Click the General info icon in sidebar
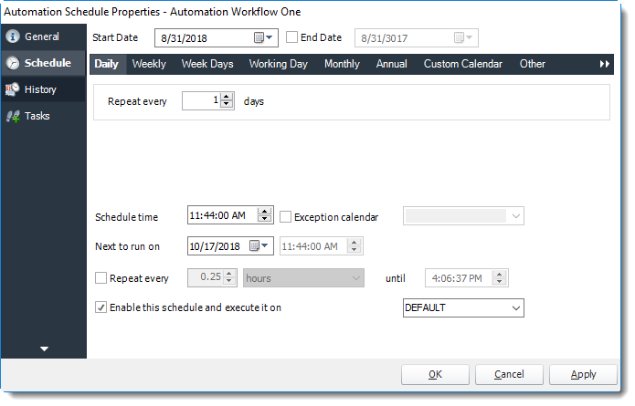This screenshot has width=635, height=406. (13, 36)
